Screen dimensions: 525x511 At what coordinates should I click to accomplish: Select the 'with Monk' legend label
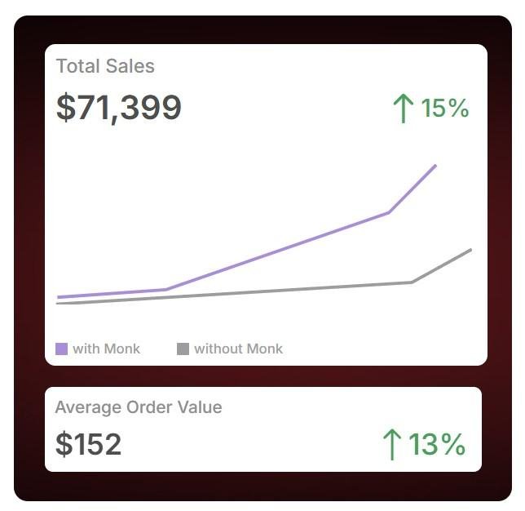[106, 349]
